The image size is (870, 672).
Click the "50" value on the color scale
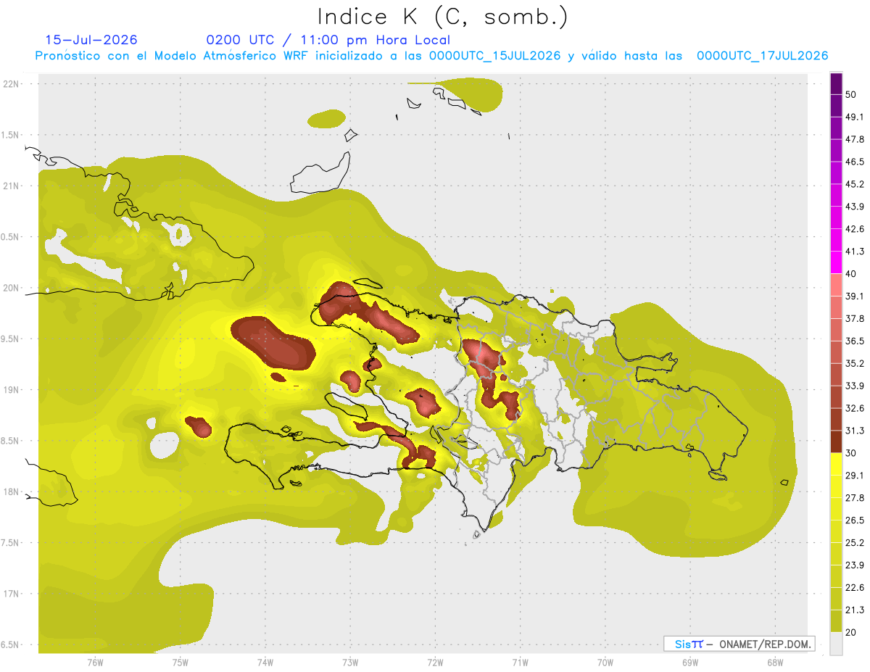pos(850,94)
